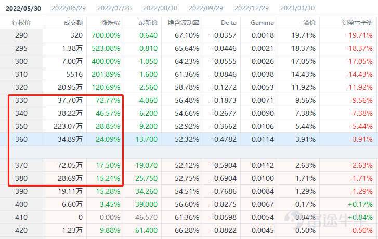This screenshot has height=239, width=378.
Task: Select strike price 390 cell
Action: [x=21, y=192]
